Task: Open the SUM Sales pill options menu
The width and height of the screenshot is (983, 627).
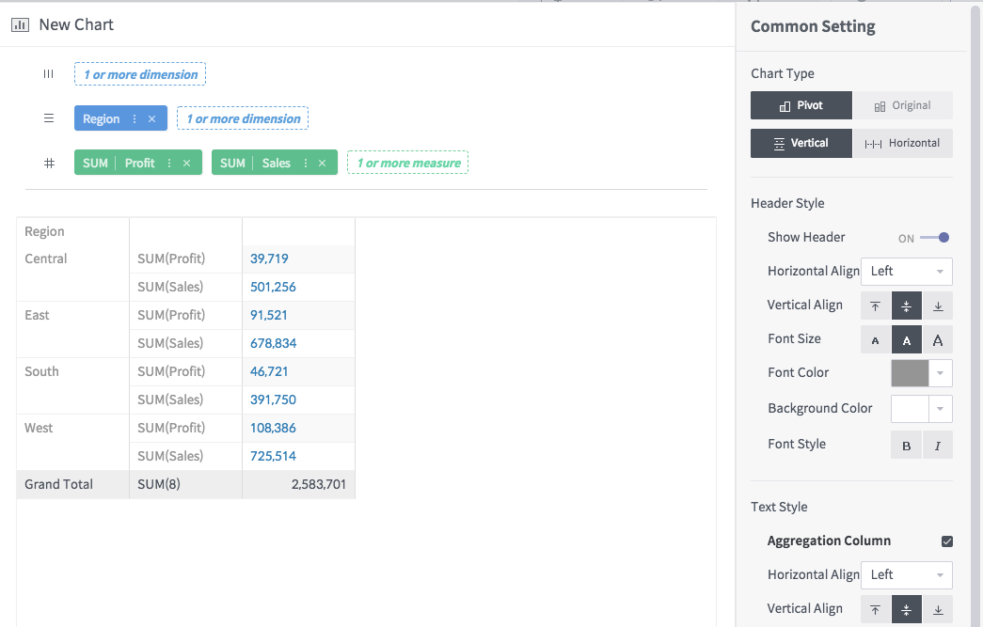Action: tap(306, 163)
